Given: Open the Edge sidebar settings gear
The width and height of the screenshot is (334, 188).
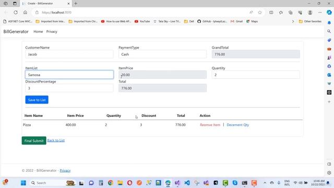Looking at the screenshot, I should [x=329, y=173].
